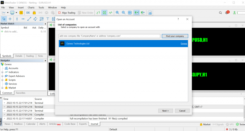
Task: Expand the Expert Advisors tree node
Action: 2,76
